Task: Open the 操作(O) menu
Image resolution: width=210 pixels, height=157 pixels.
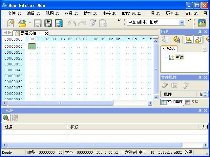Action: [x=91, y=13]
